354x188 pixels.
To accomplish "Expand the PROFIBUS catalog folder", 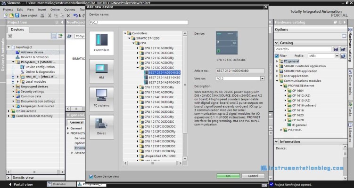I will coord(281,130).
